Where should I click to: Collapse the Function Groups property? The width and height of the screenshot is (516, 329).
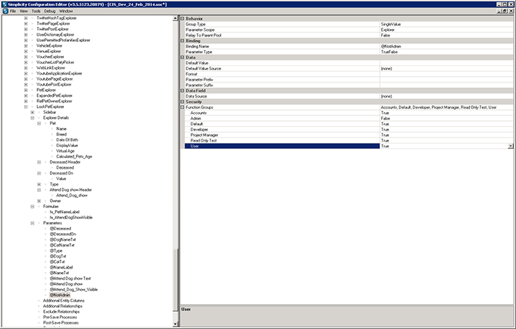182,107
